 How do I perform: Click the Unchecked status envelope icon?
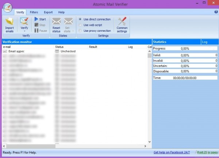point(57,51)
